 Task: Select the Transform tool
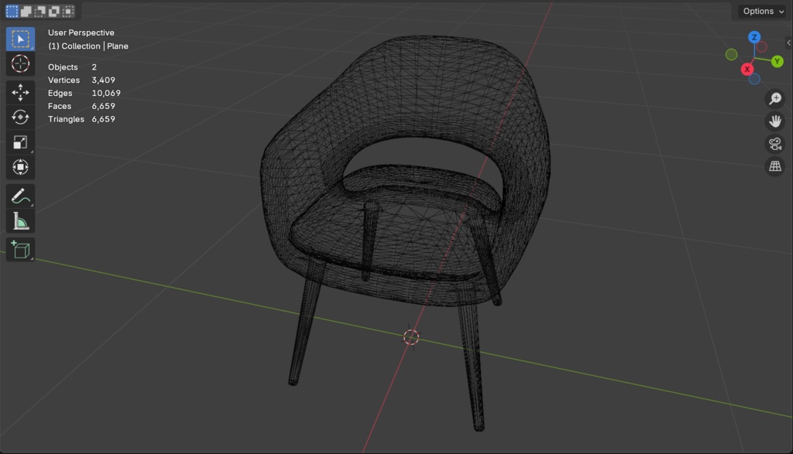click(x=20, y=167)
